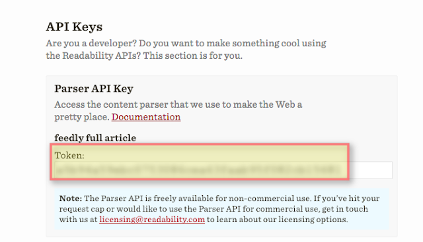Click the 'feedly full article' label
This screenshot has width=423, height=242.
pos(95,138)
